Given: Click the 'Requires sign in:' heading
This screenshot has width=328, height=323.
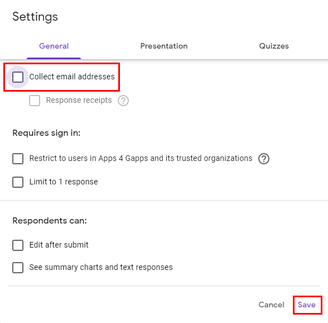Looking at the screenshot, I should 46,133.
